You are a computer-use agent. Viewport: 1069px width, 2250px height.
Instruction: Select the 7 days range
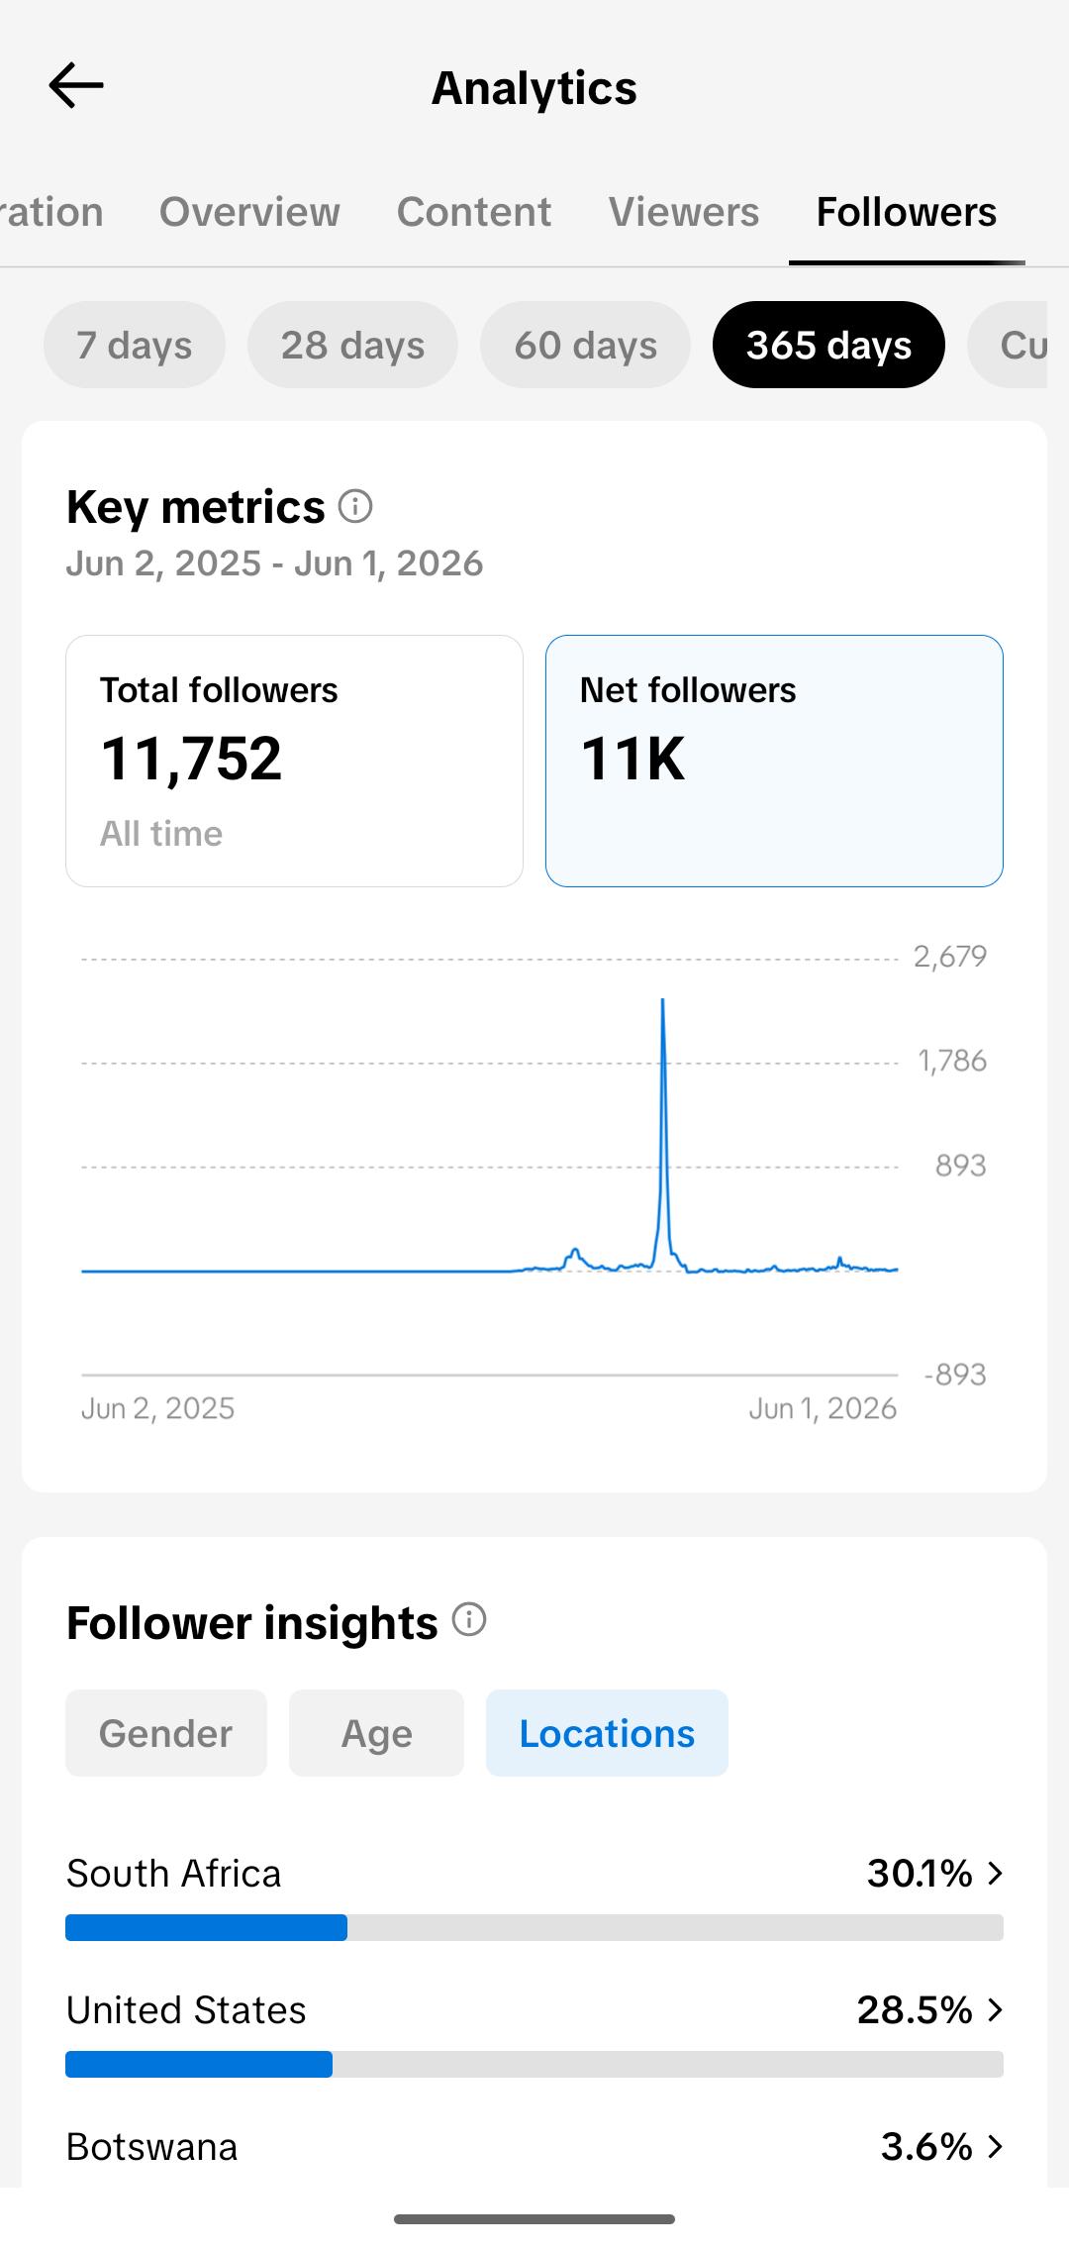pyautogui.click(x=135, y=345)
